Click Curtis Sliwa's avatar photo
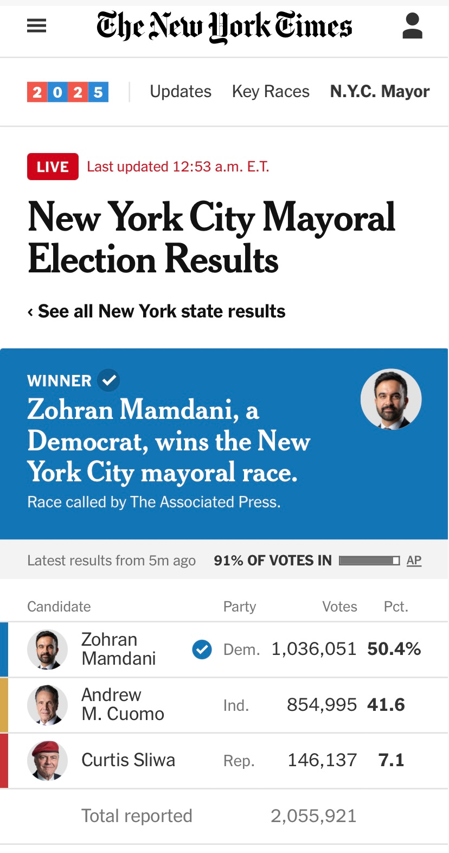The height and width of the screenshot is (853, 449). point(47,760)
